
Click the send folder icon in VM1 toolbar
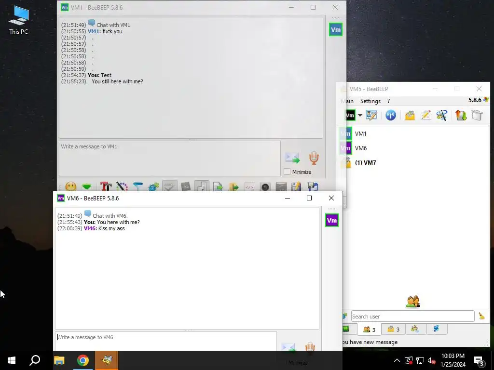click(233, 186)
